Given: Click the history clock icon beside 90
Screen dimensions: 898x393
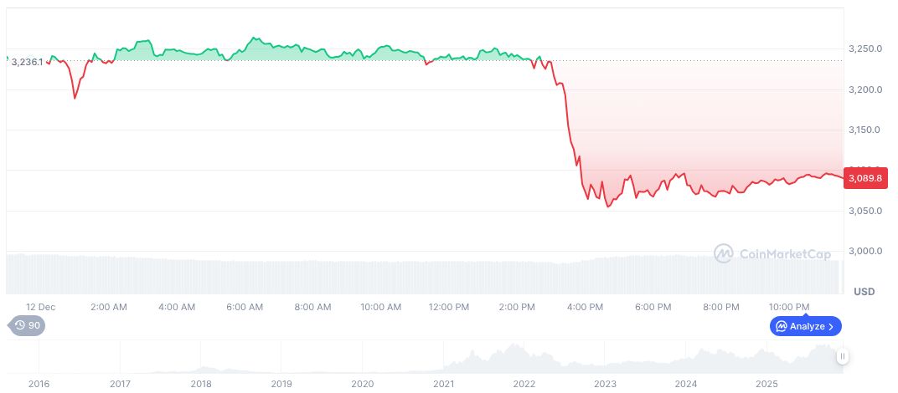Looking at the screenshot, I should click(19, 325).
